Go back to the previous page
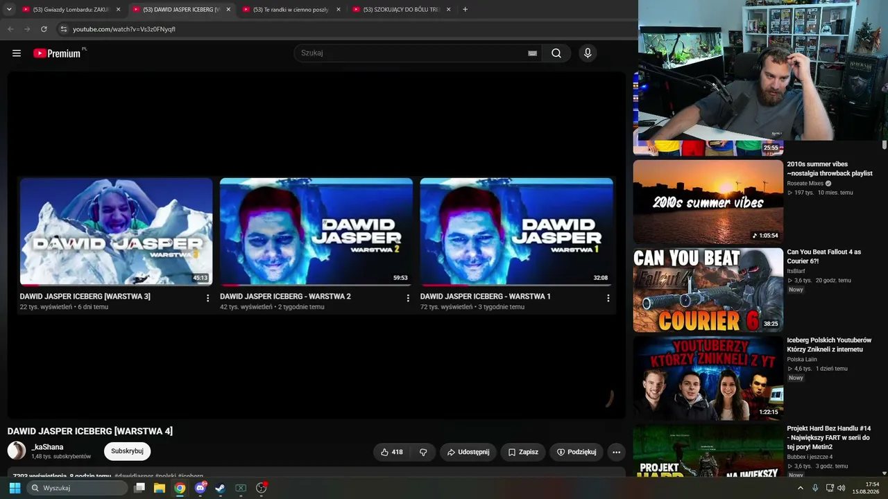 click(10, 29)
